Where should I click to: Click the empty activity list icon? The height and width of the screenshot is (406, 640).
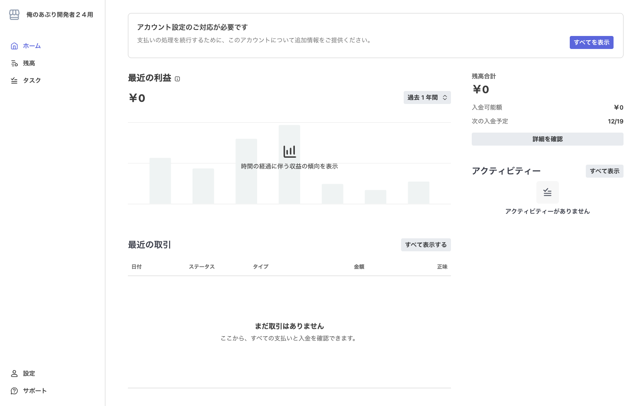[x=547, y=192]
